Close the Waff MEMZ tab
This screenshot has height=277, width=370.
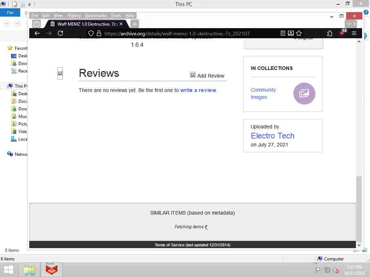[121, 24]
